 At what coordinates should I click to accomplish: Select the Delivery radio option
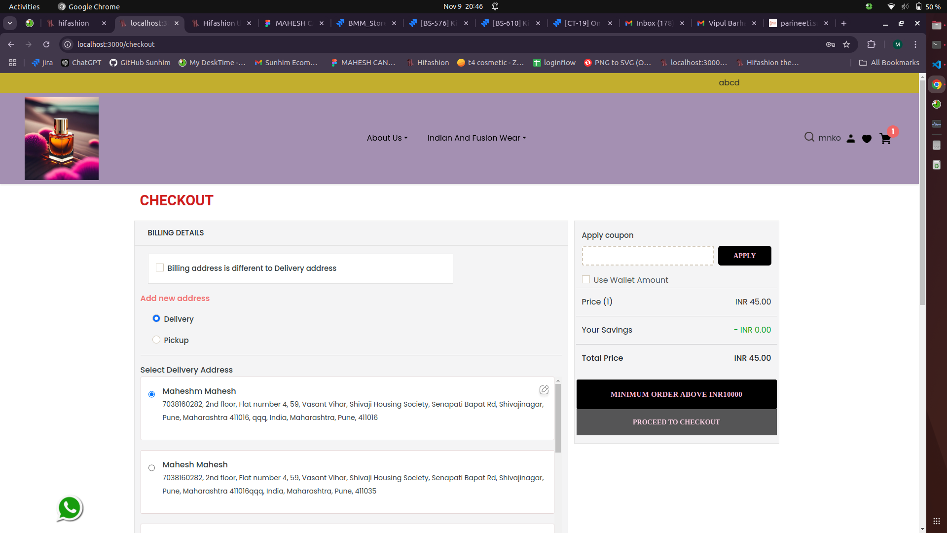(156, 318)
